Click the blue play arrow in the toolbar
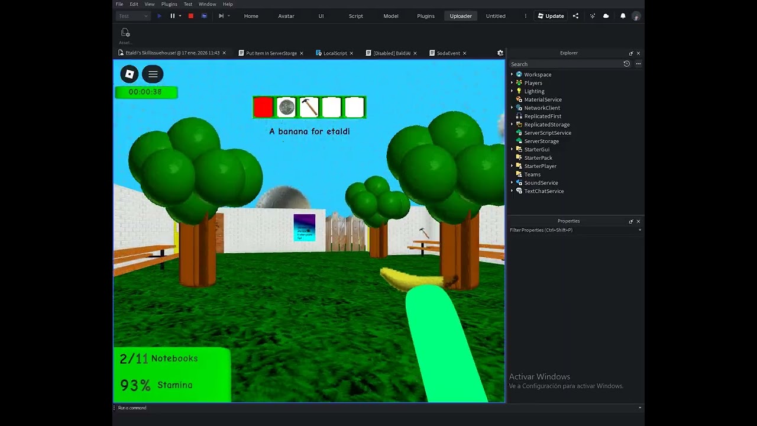 tap(159, 16)
